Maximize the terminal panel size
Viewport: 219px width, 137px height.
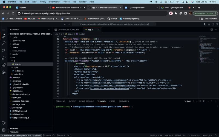coord(212,101)
